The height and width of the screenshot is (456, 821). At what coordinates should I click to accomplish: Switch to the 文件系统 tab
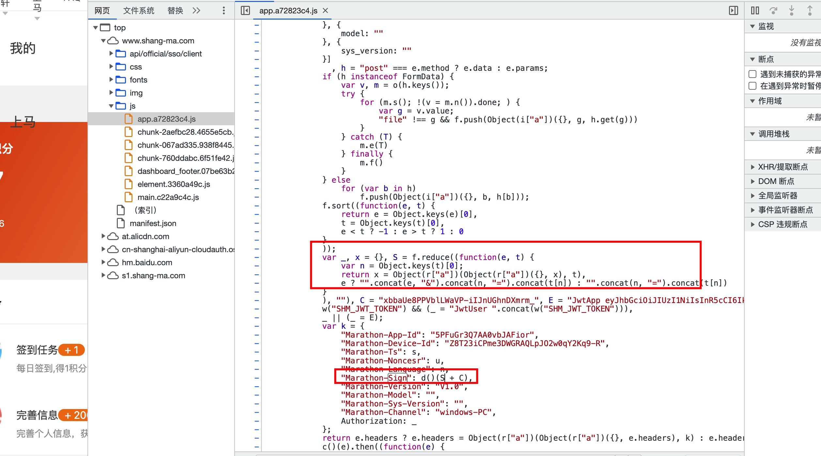[138, 10]
